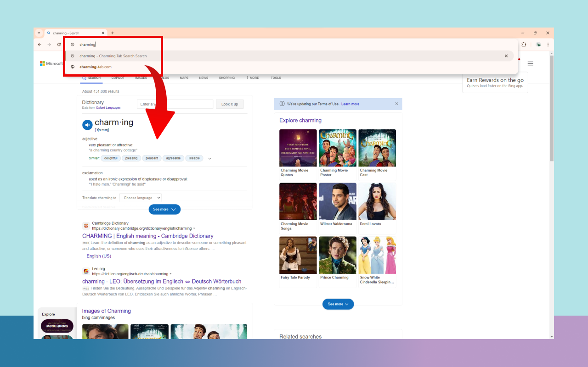Select the charming-tab.com address suggestion
The width and height of the screenshot is (588, 367).
(96, 67)
